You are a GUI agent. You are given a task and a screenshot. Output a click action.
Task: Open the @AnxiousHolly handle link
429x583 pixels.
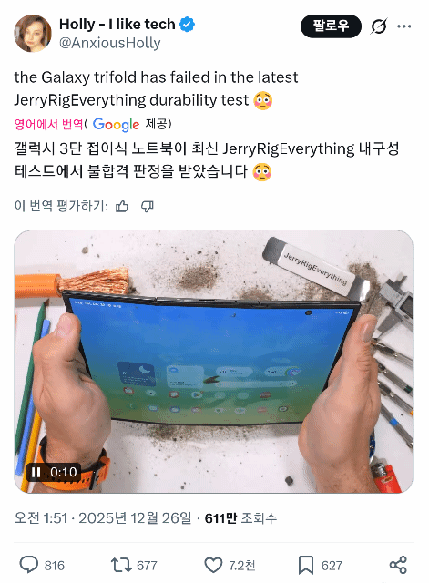point(110,43)
